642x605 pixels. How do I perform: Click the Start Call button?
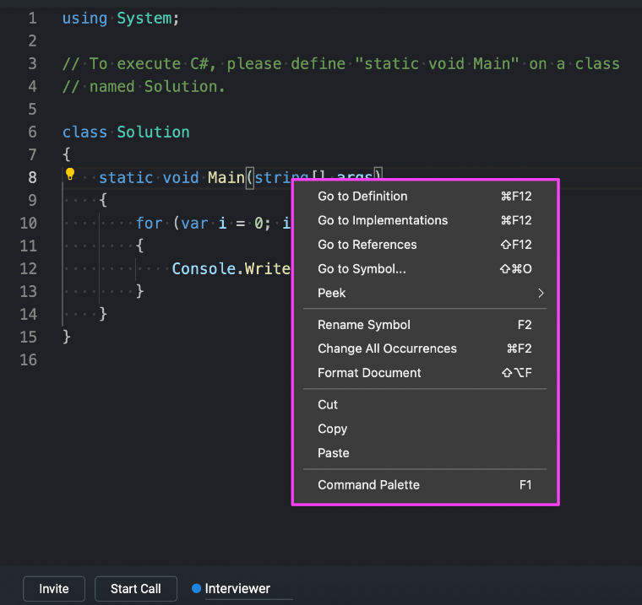point(135,588)
